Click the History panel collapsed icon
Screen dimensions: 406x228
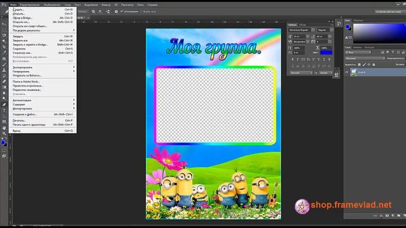point(339,23)
